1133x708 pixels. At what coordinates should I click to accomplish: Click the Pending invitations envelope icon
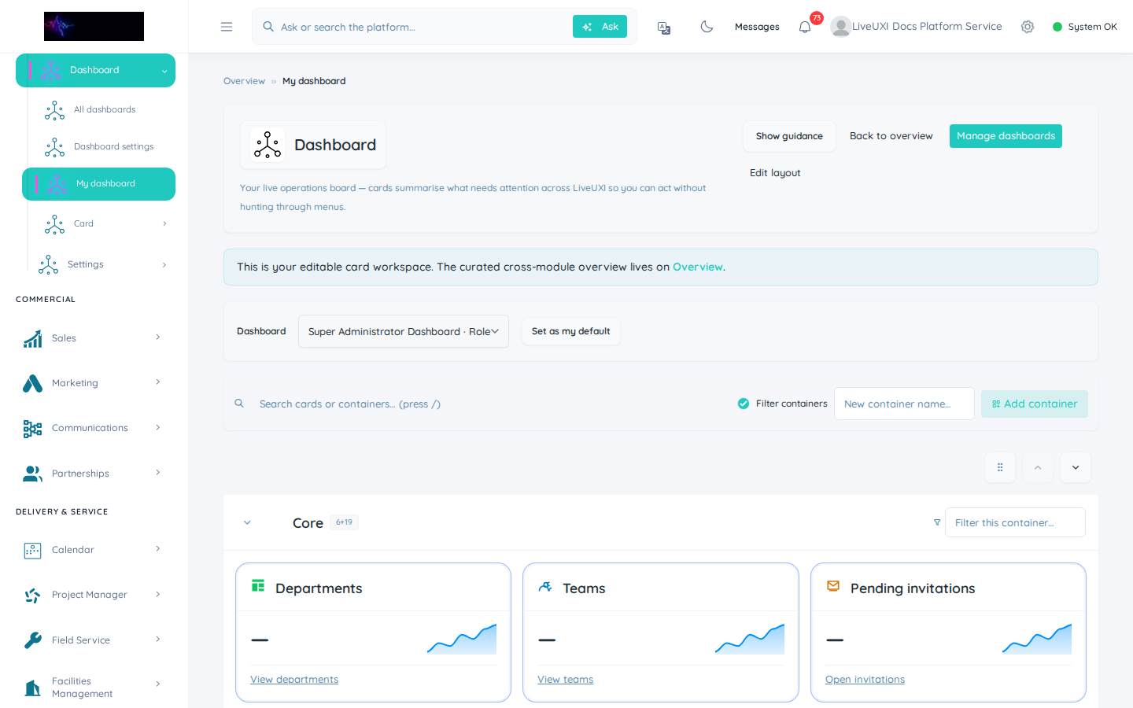click(x=833, y=585)
